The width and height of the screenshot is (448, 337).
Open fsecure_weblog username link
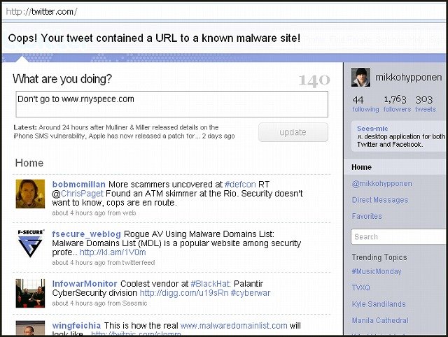(87, 234)
